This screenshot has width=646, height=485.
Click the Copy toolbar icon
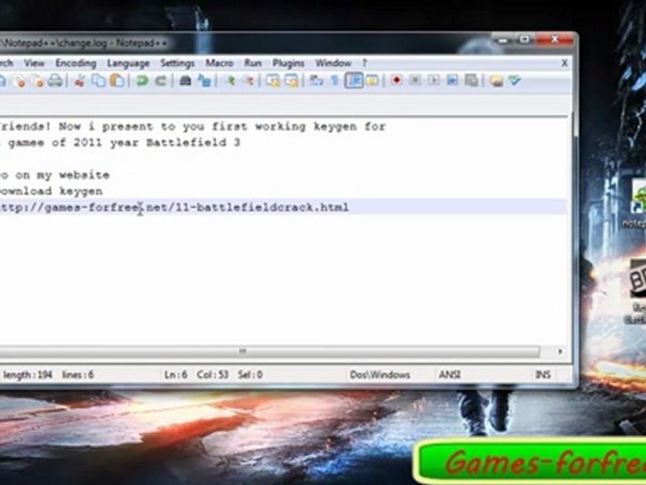click(98, 81)
